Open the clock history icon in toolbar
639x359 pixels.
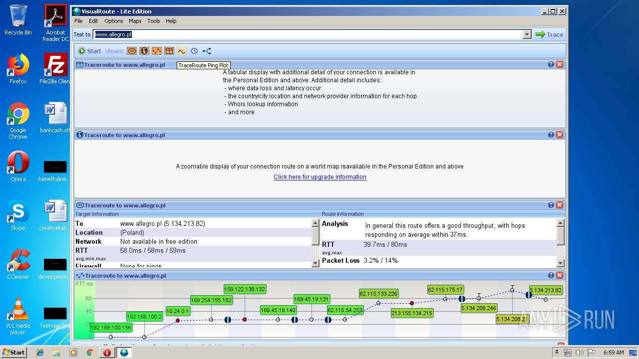tap(194, 51)
